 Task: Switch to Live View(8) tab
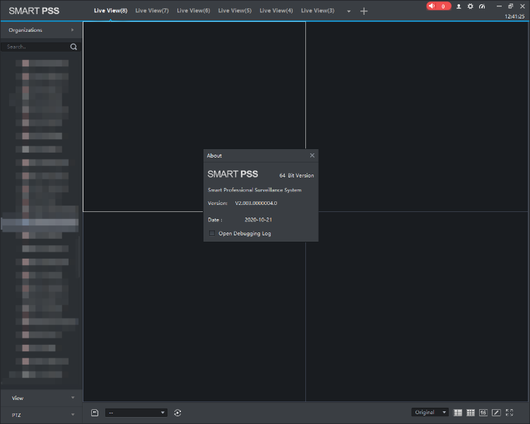110,11
